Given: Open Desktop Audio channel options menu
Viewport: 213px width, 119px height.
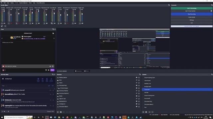Looking at the screenshot, I should coord(9,23).
